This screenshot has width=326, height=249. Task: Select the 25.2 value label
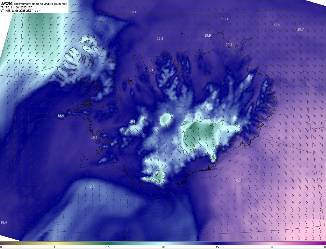pos(237,181)
